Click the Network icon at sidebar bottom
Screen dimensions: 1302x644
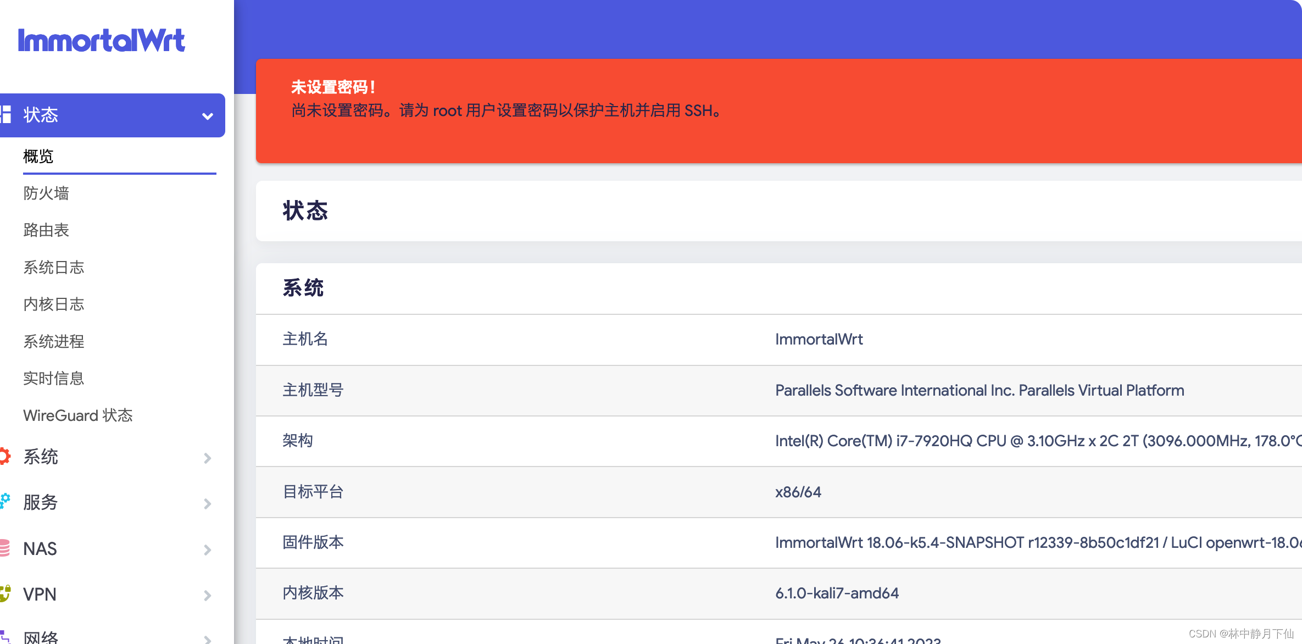5,637
